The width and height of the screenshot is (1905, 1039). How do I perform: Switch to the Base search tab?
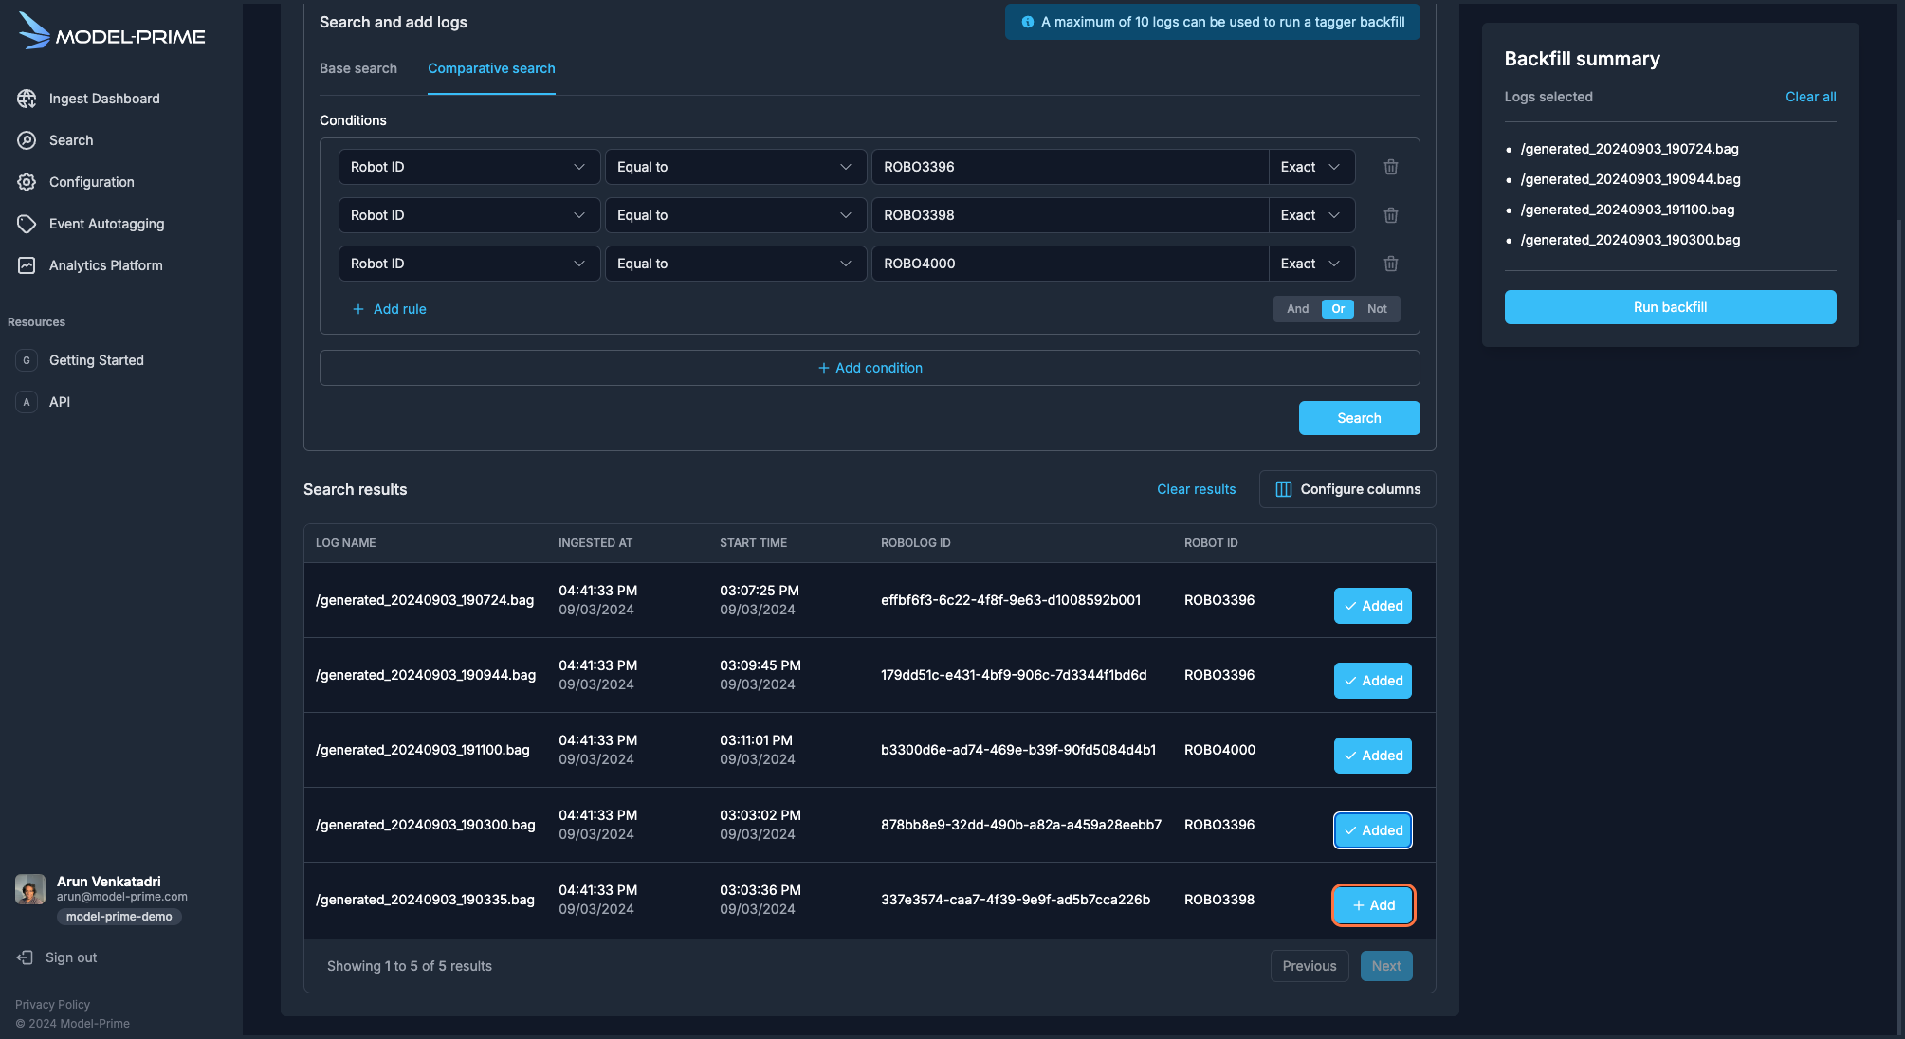(x=358, y=68)
